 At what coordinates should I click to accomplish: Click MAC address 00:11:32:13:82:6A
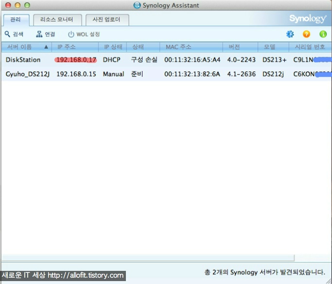[x=192, y=74]
